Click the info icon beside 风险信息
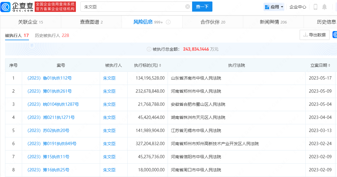Viewport: 337px width, 177px height. click(x=168, y=22)
